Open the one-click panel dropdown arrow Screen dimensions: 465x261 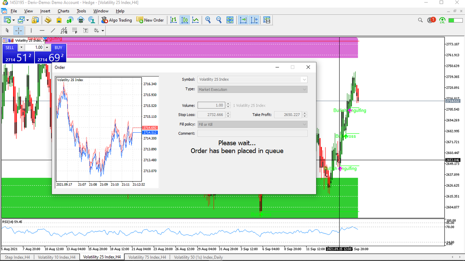[21, 47]
